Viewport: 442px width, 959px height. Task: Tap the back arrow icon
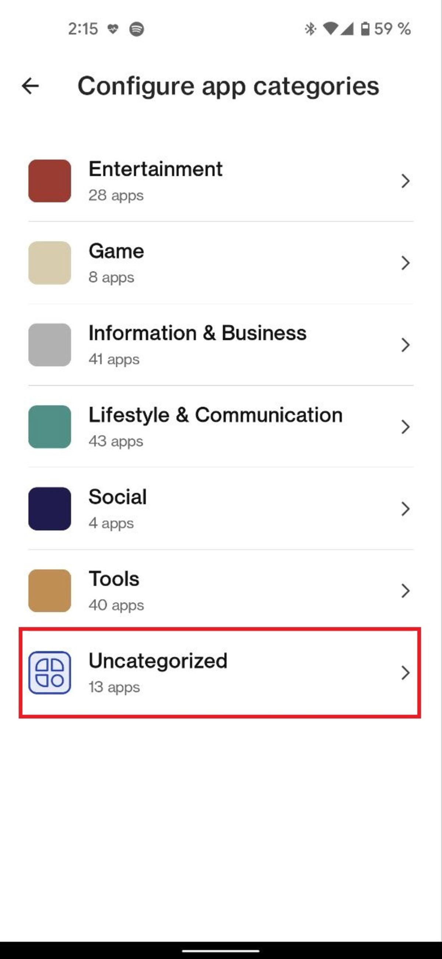pyautogui.click(x=31, y=86)
